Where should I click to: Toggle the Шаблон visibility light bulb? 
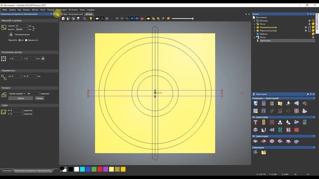(x=313, y=34)
